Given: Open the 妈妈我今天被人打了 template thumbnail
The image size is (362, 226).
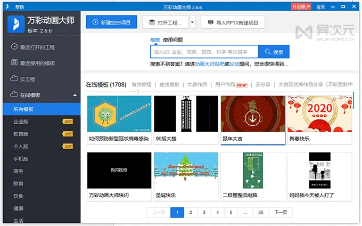Looking at the screenshot, I should [319, 171].
